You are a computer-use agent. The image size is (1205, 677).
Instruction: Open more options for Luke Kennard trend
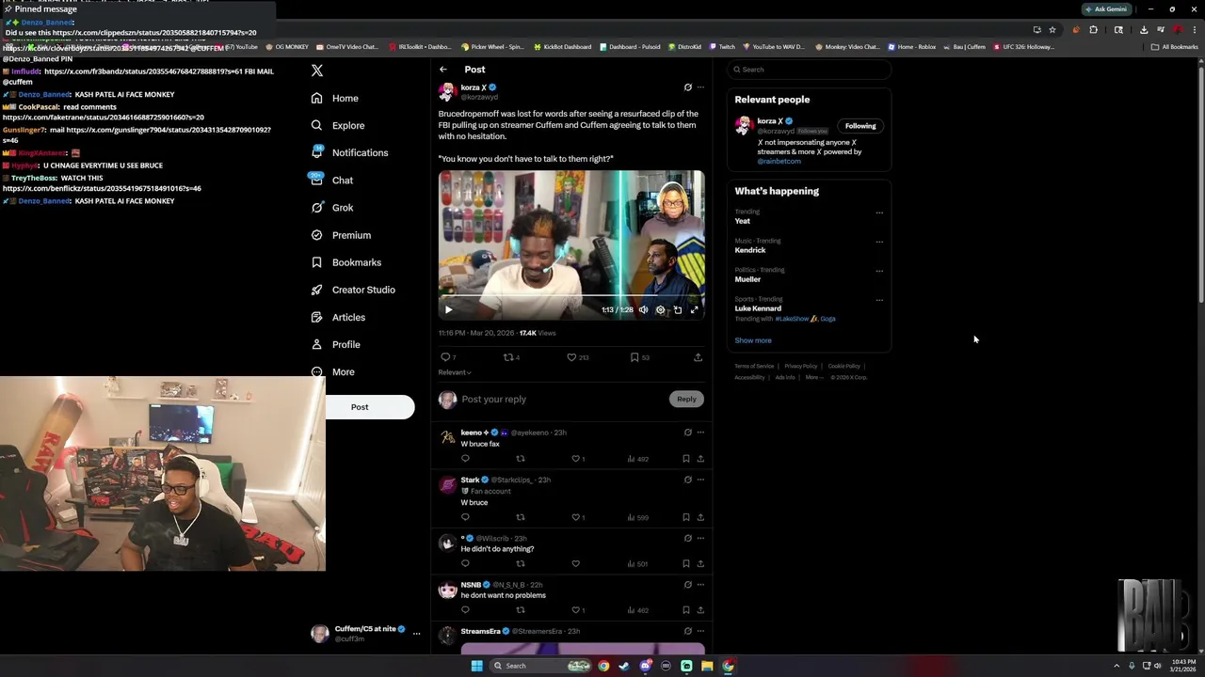[x=879, y=300]
